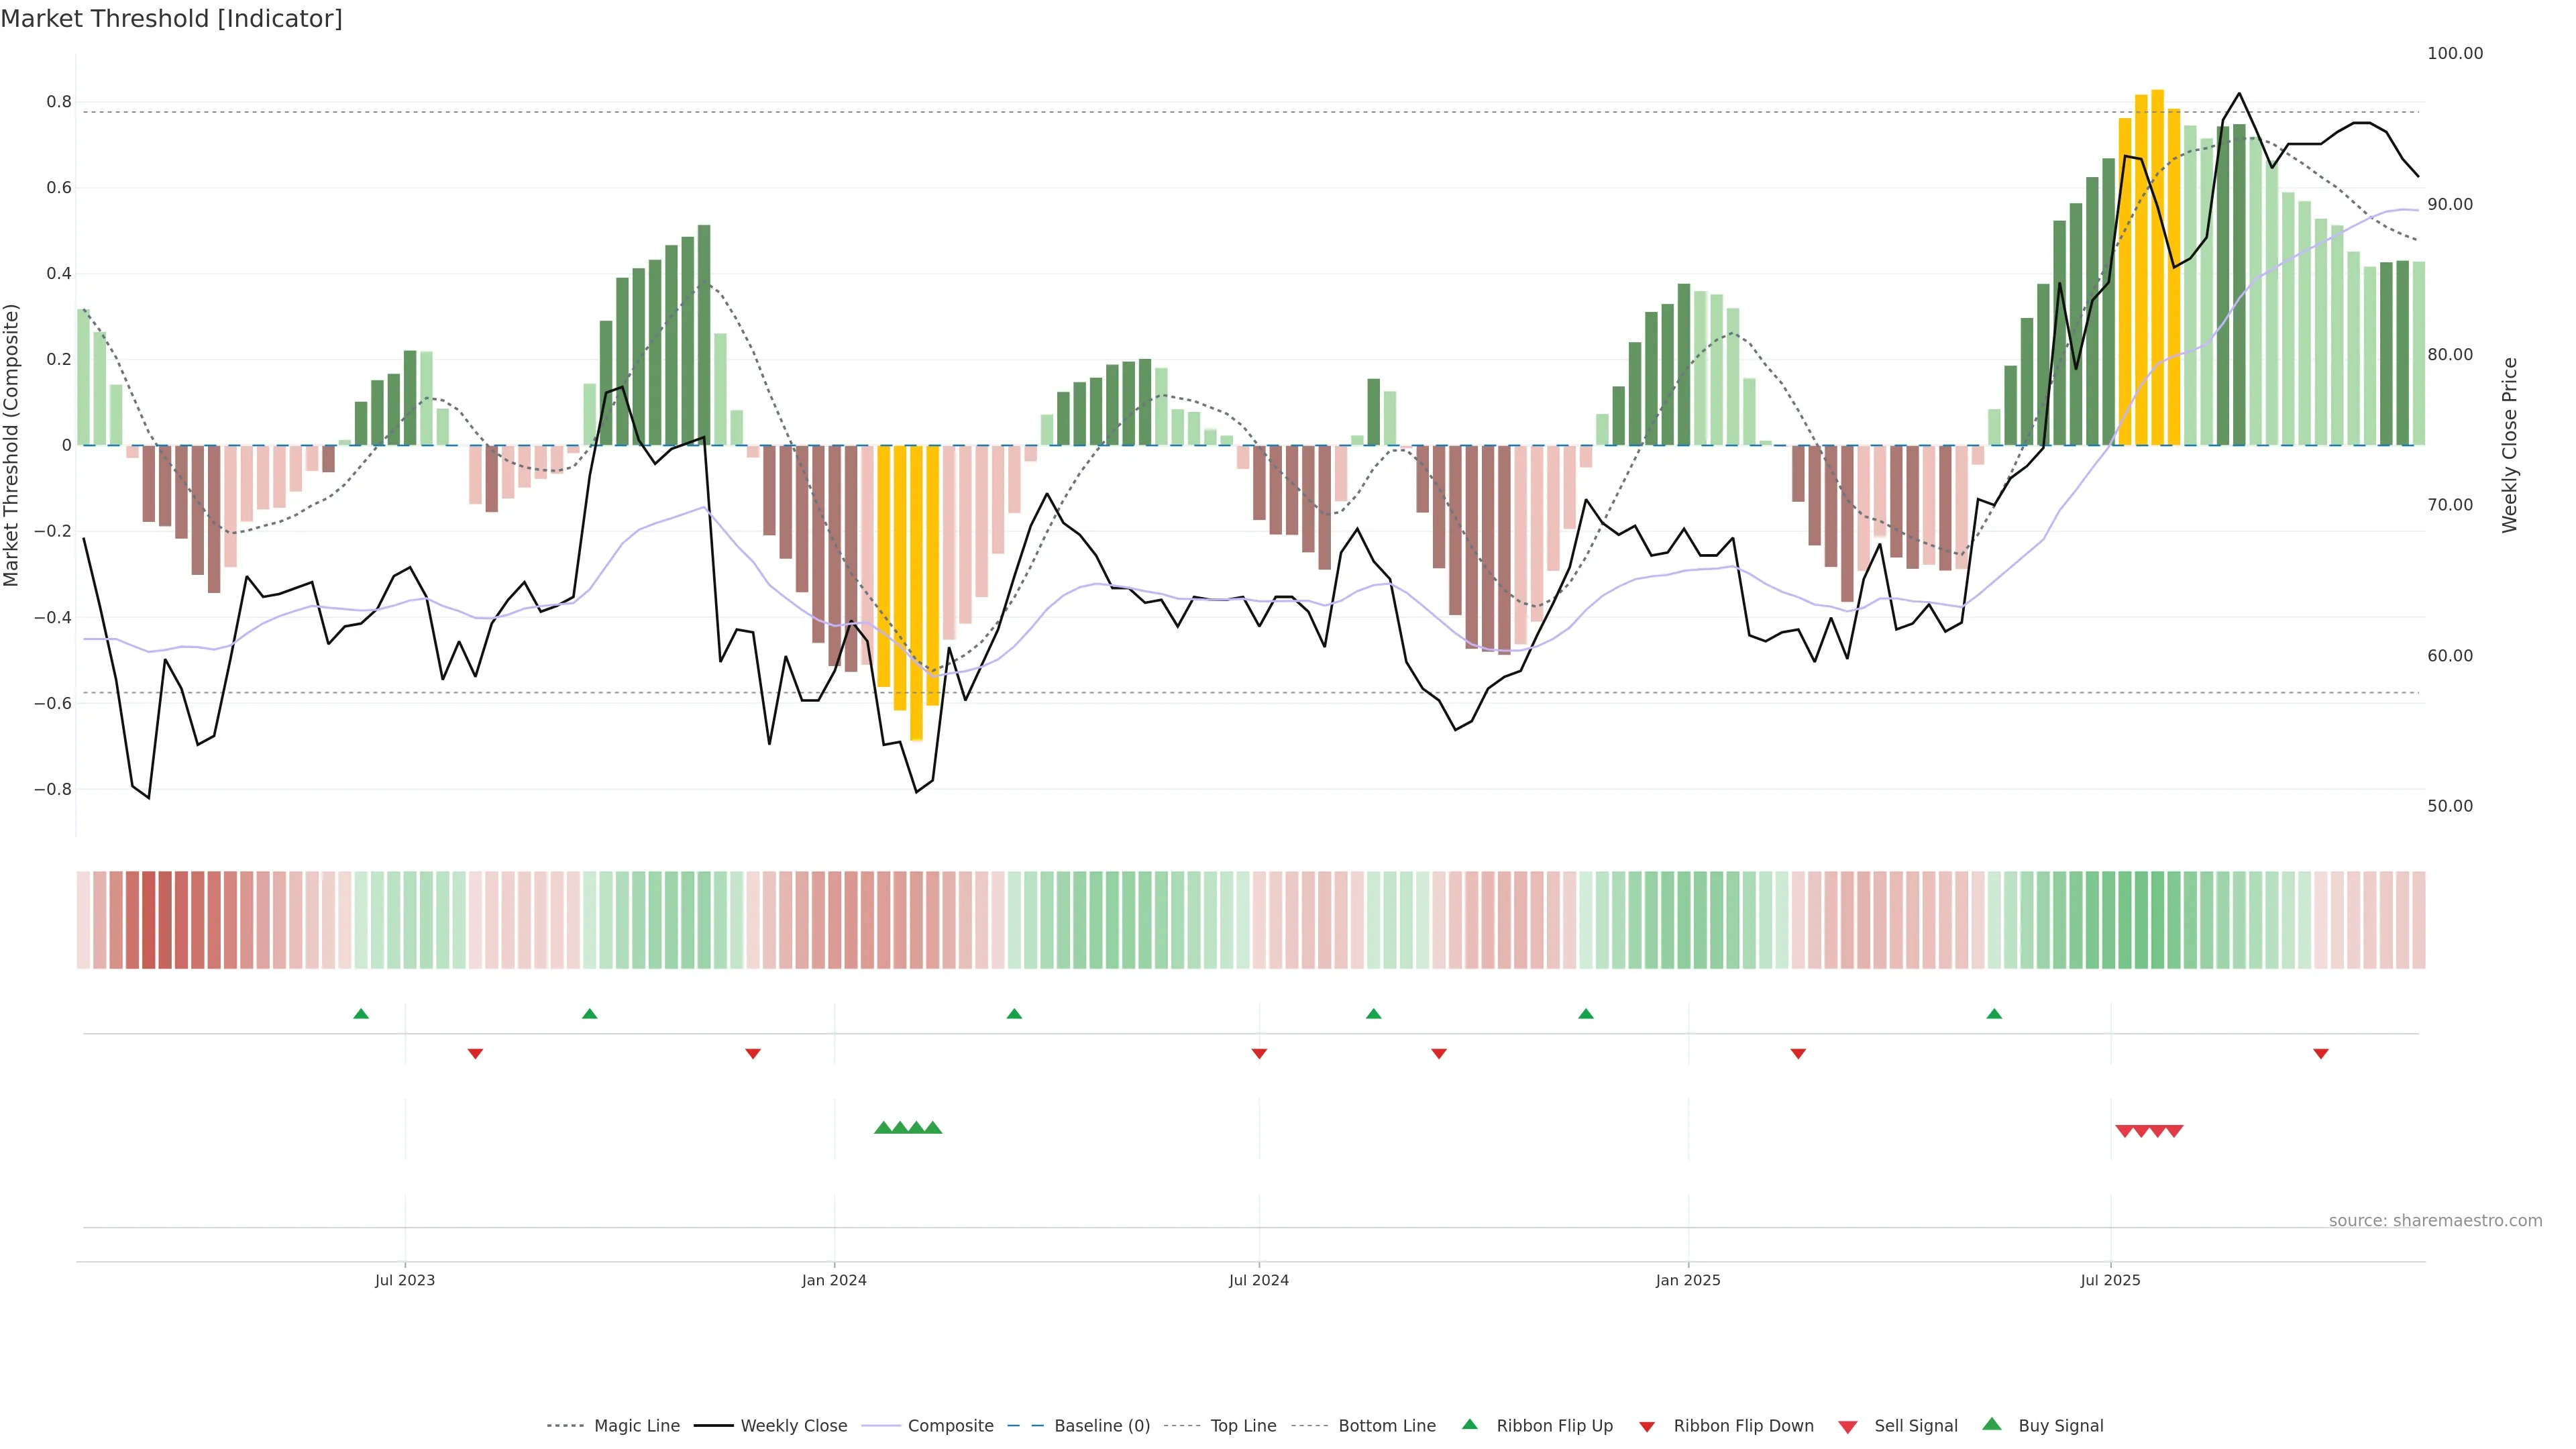Toggle the Bottom Line legend entry
The image size is (2576, 1449).
tap(1386, 1426)
